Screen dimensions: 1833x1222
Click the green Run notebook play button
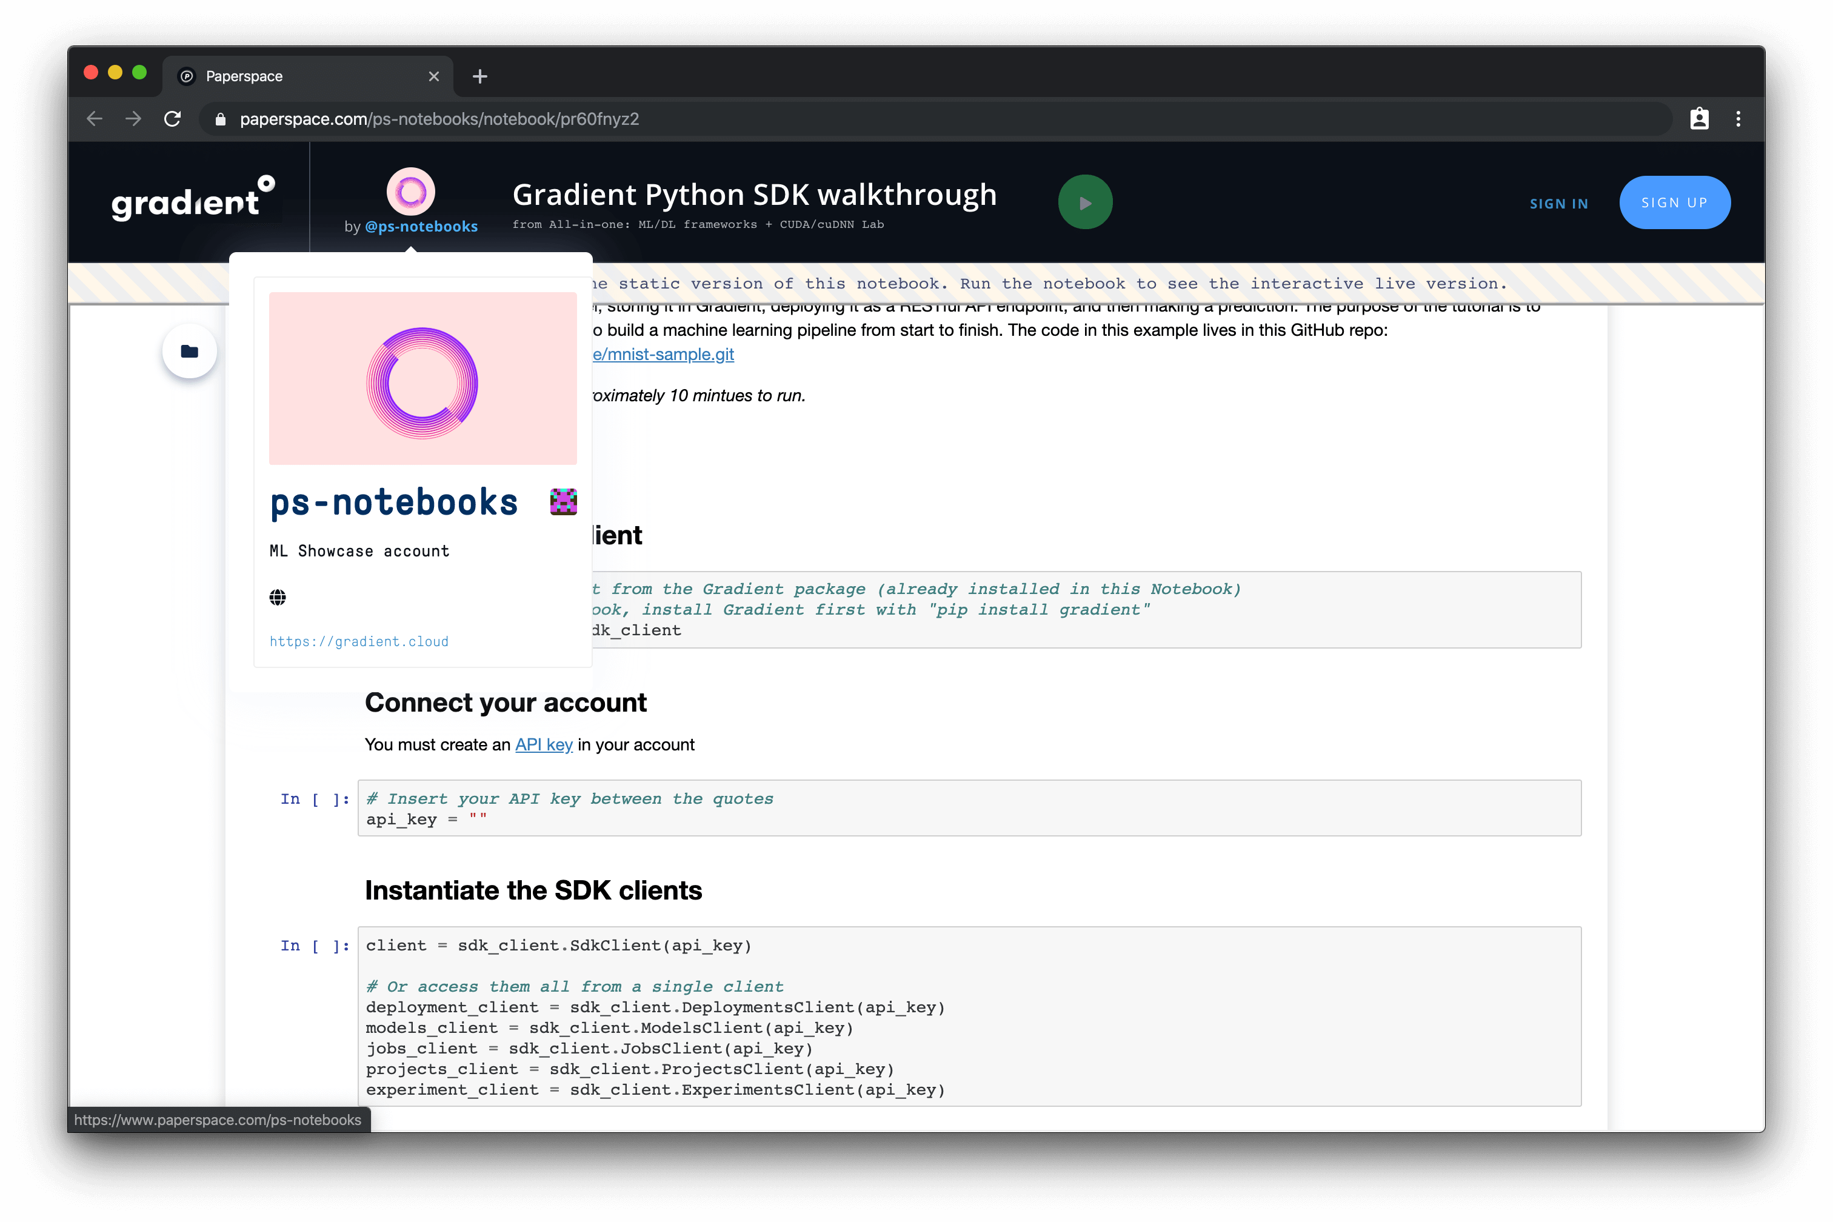[x=1085, y=202]
